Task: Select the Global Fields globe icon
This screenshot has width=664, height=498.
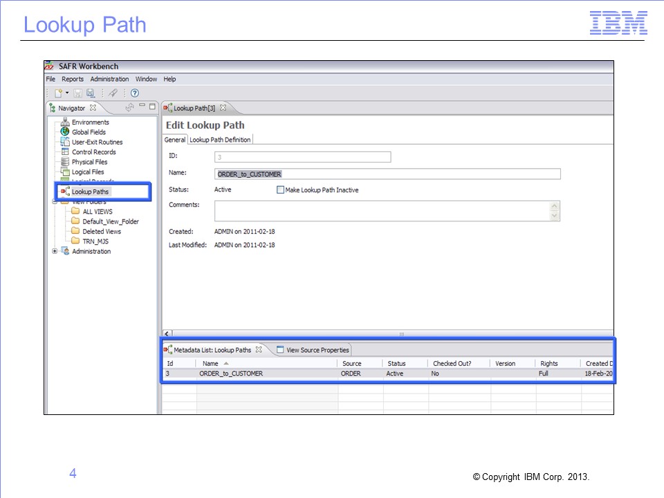Action: tap(65, 131)
